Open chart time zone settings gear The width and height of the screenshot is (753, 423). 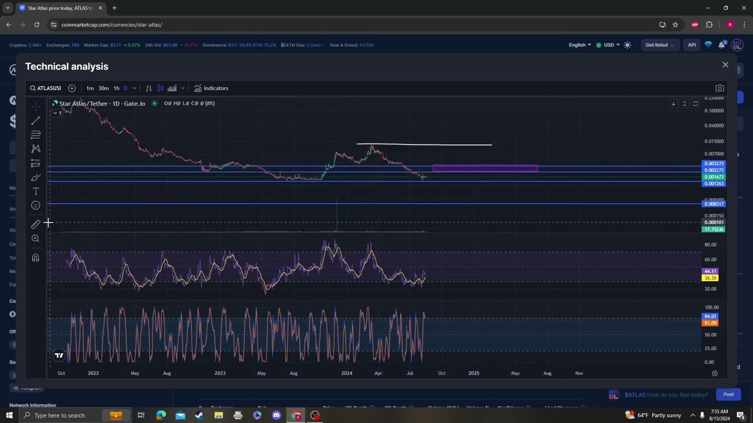[x=715, y=373]
